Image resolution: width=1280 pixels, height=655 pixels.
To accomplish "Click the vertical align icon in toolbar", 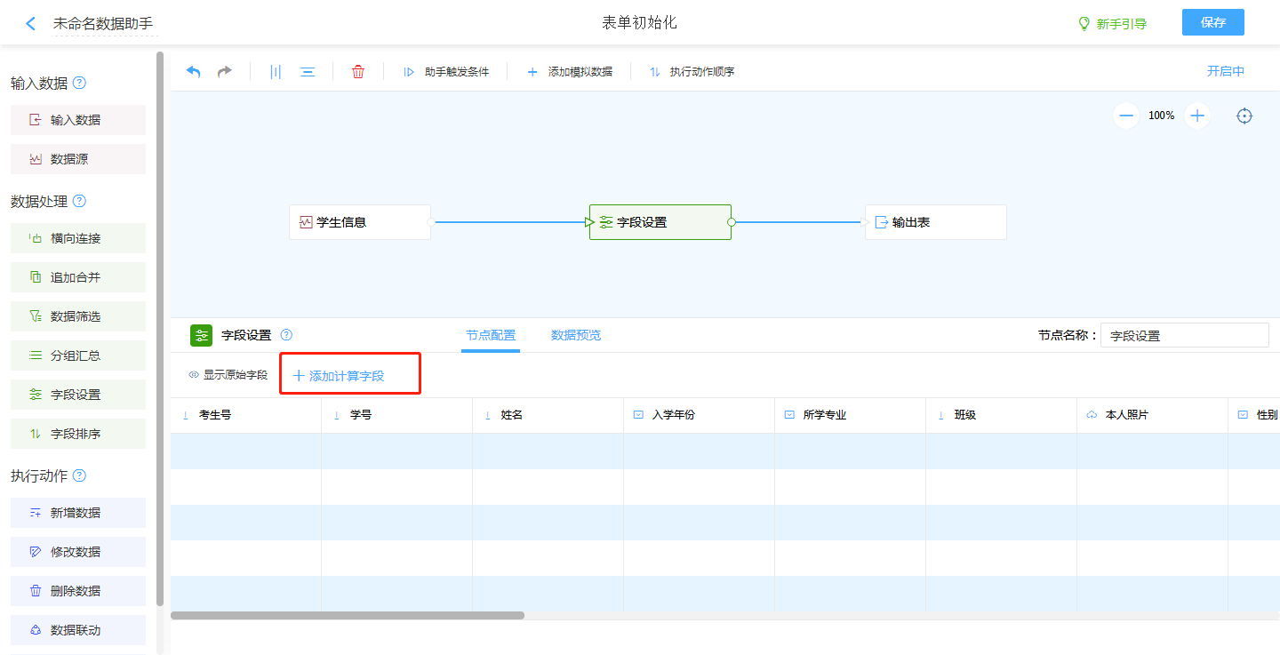I will tap(276, 72).
